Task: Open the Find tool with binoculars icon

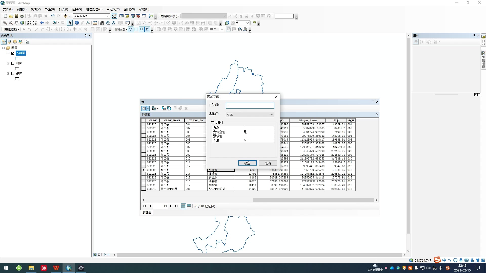Action: coord(102,22)
